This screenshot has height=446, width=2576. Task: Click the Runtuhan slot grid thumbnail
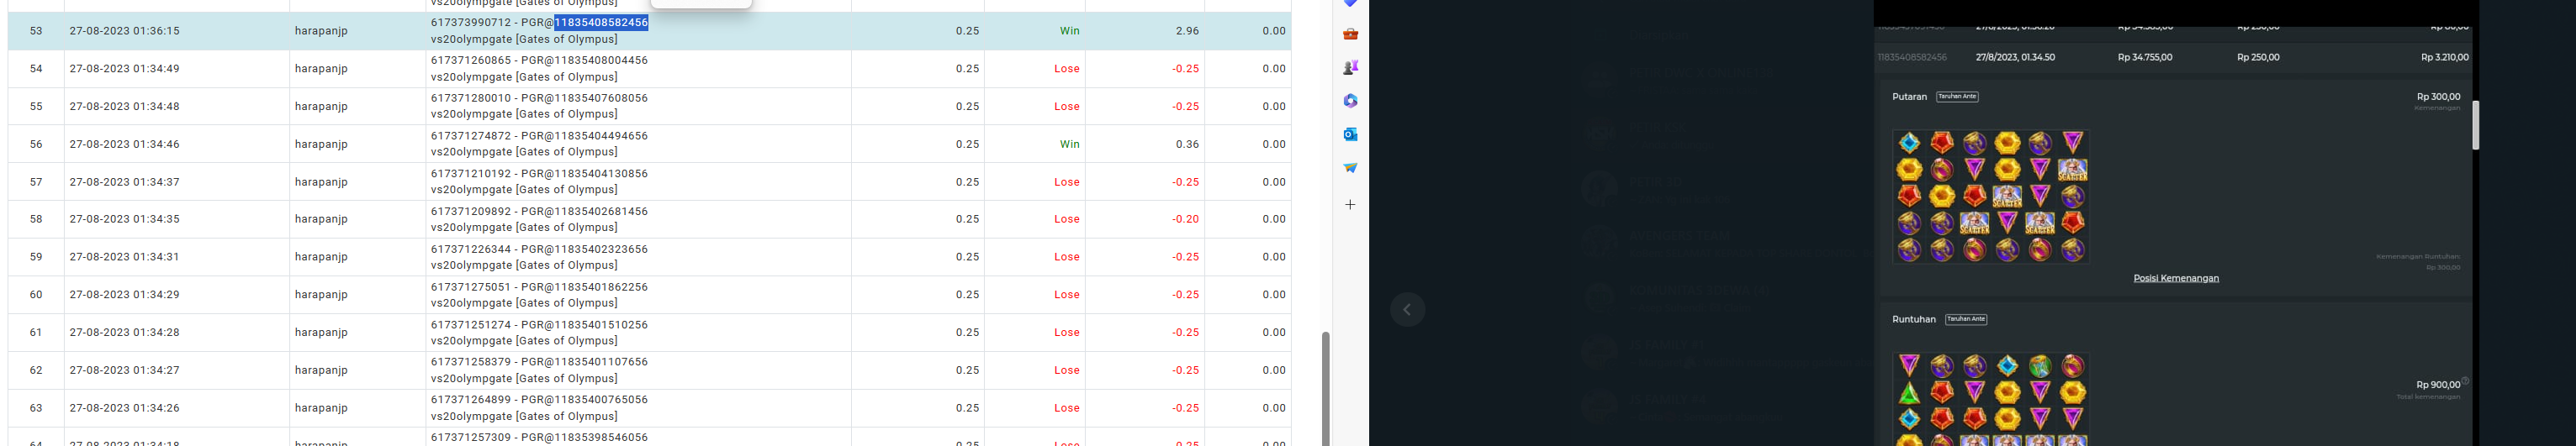pos(1990,399)
